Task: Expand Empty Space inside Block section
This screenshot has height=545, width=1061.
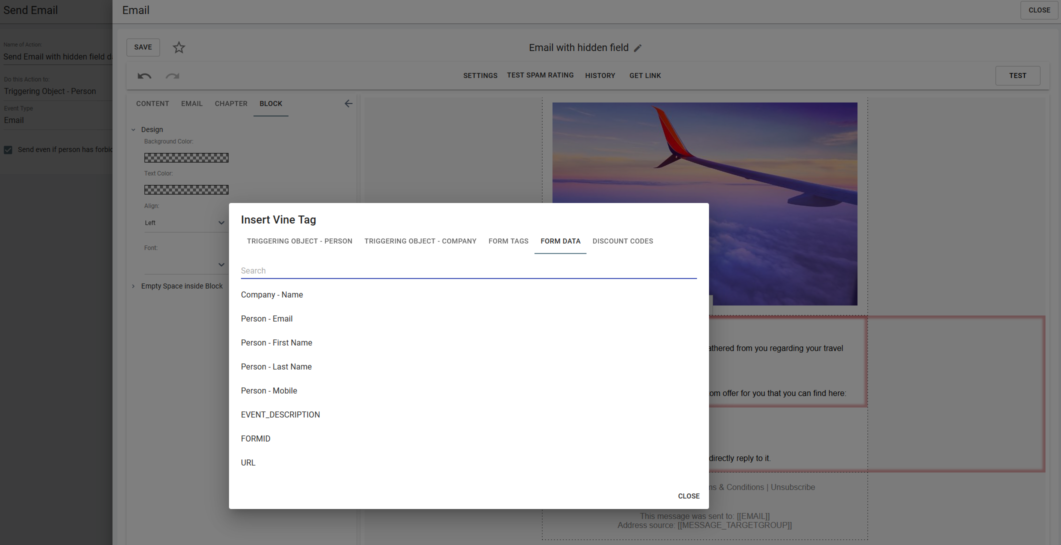Action: [133, 286]
